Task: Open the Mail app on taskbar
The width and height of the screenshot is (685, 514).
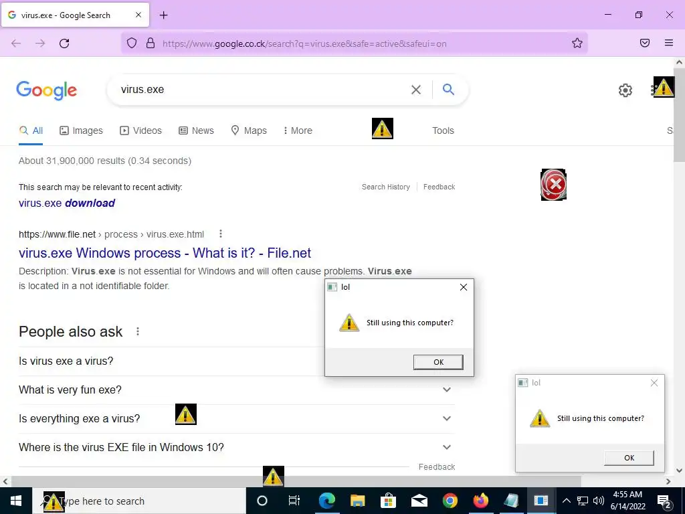Action: click(419, 501)
